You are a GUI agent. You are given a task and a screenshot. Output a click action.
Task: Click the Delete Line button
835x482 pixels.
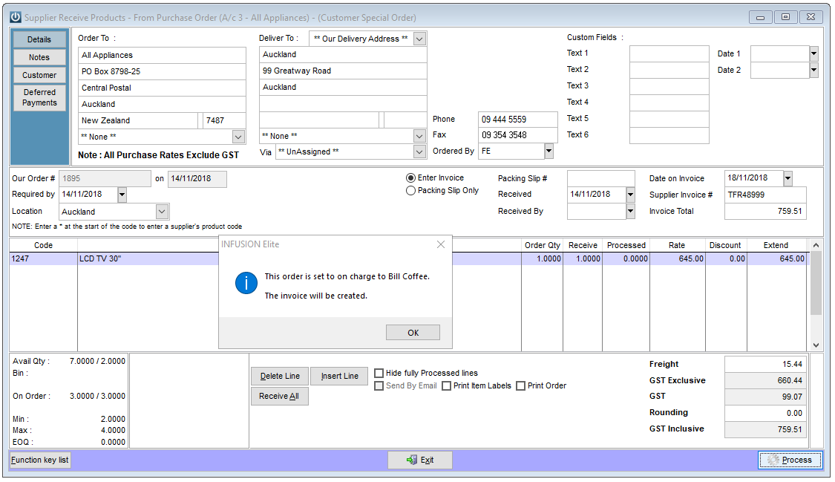tap(280, 376)
